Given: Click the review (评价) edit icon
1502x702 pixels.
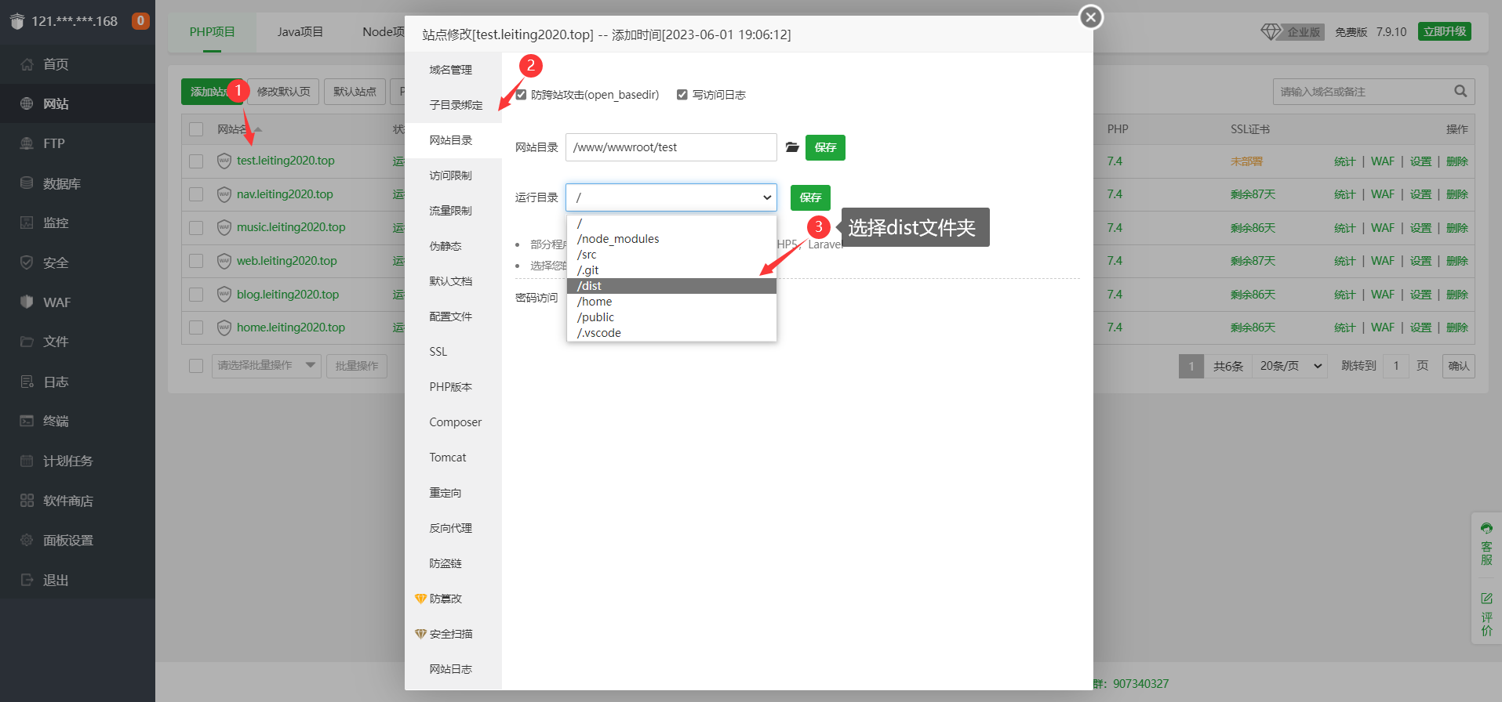Looking at the screenshot, I should point(1486,599).
